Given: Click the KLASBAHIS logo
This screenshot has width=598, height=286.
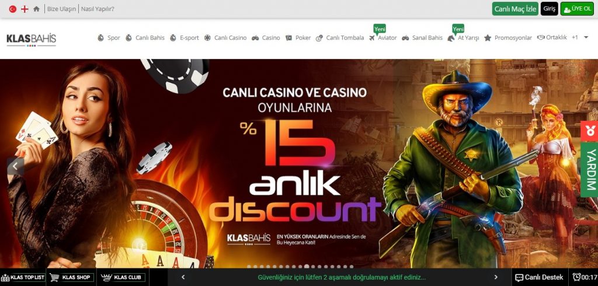Looking at the screenshot, I should (x=32, y=39).
